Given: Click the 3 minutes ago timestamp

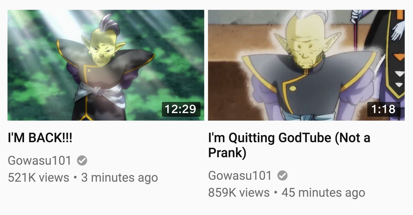Looking at the screenshot, I should (x=120, y=178).
